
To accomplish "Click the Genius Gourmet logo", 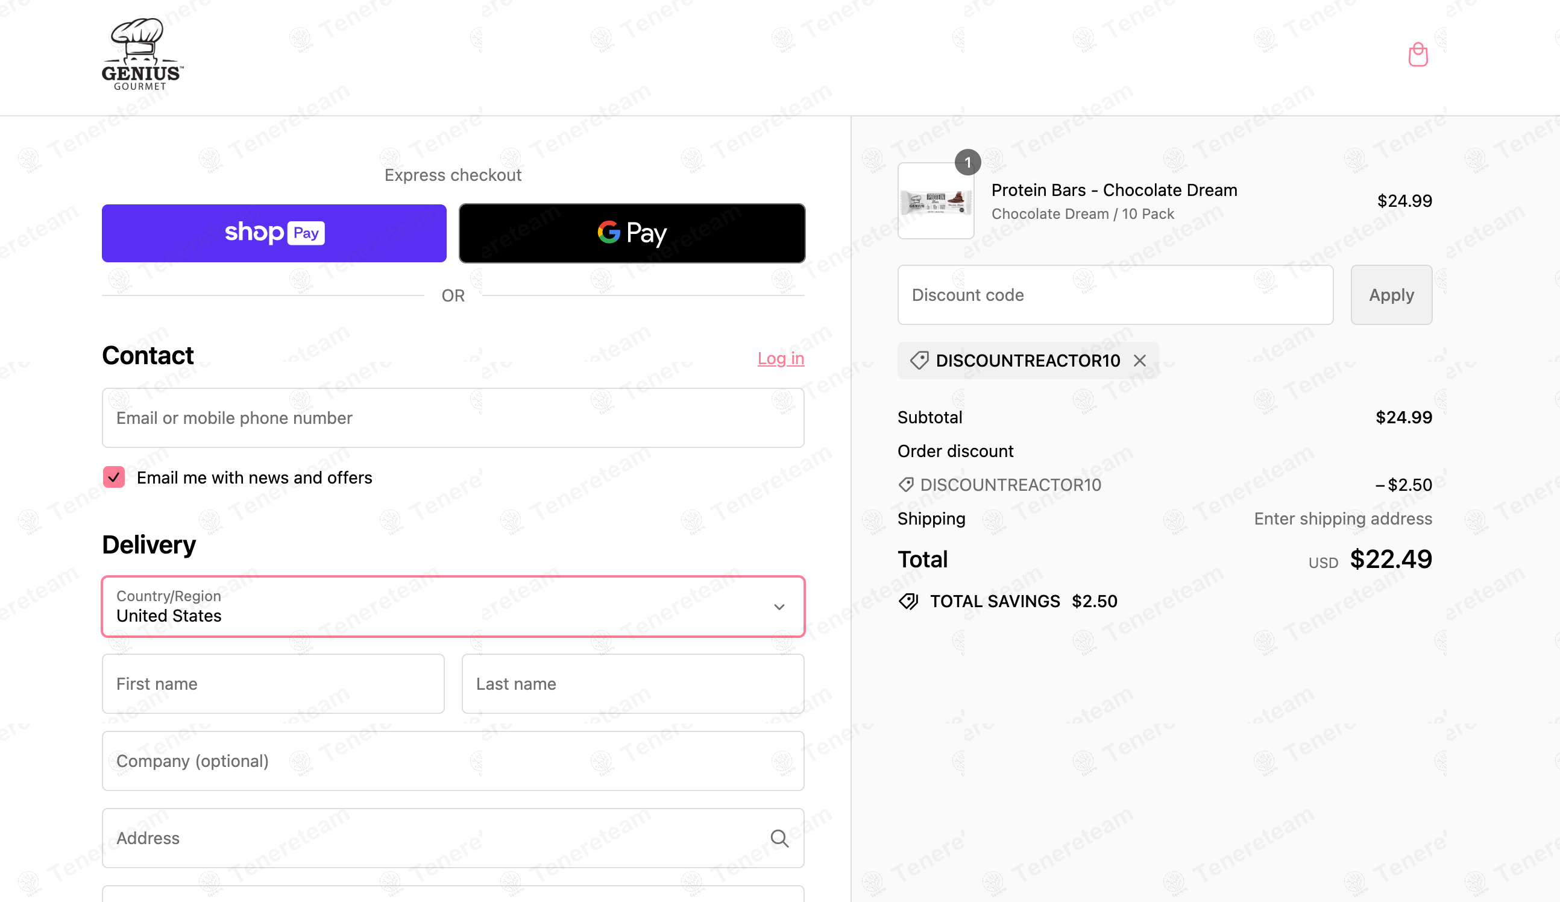I will (142, 54).
